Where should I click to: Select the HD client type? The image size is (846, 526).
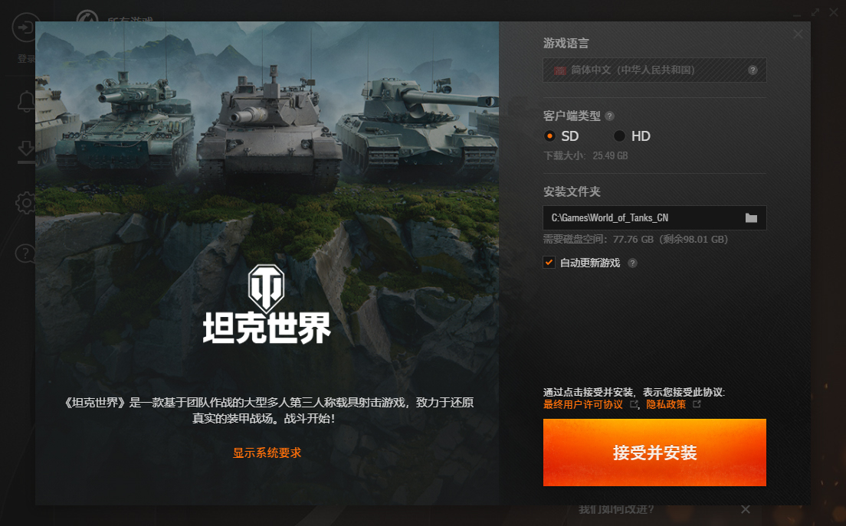point(632,136)
